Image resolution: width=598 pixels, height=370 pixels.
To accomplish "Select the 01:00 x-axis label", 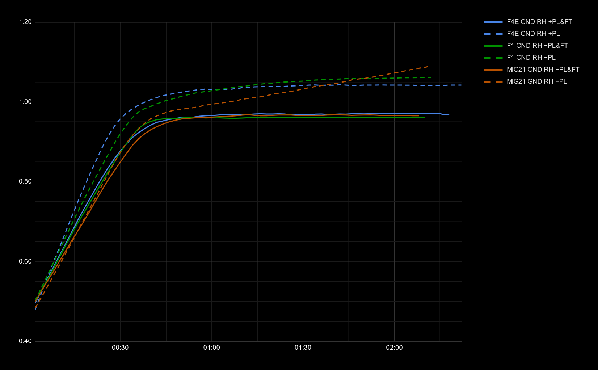I will tap(211, 348).
